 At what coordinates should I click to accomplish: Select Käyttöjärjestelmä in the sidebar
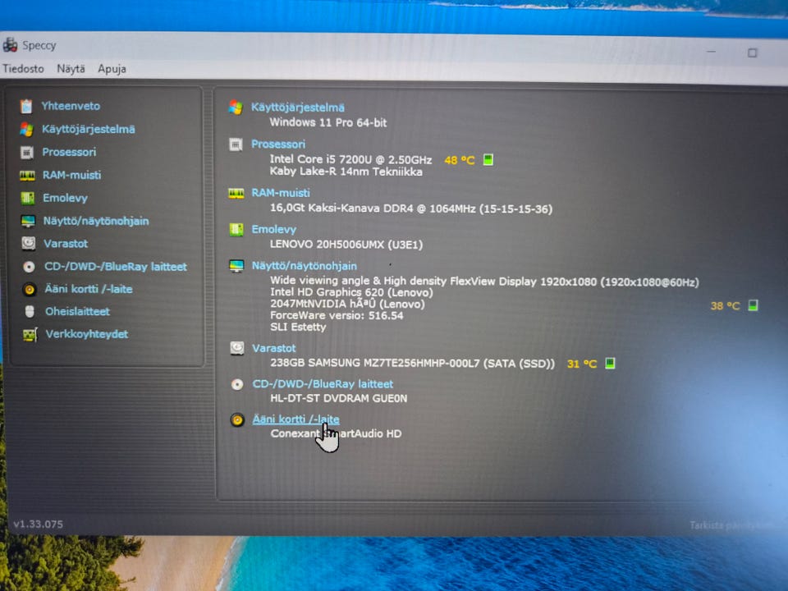(x=89, y=129)
